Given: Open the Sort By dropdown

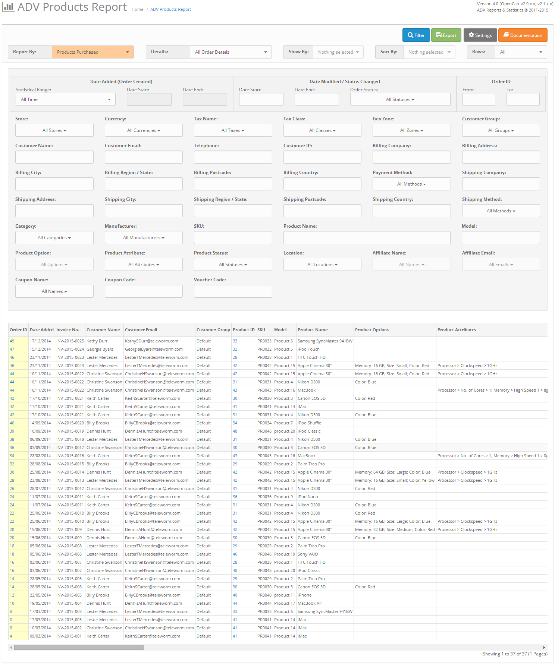Looking at the screenshot, I should point(429,52).
